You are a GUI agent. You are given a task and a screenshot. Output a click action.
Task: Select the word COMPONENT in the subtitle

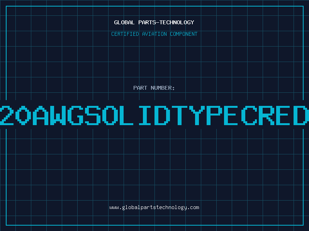[183, 34]
